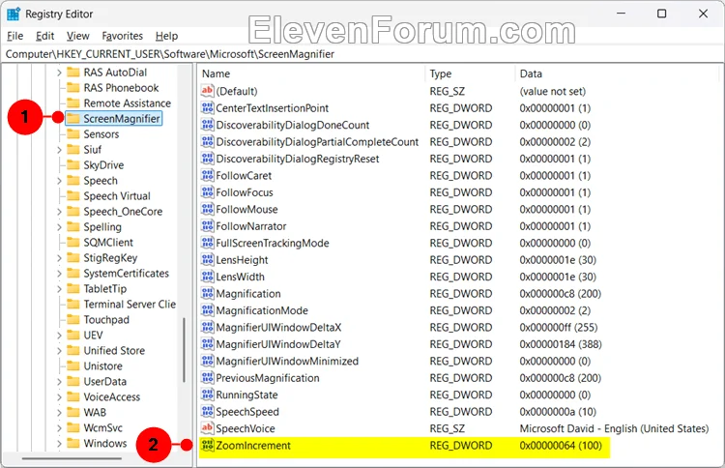The image size is (725, 468).
Task: Click the data cell 0x00000184 (388)
Action: coord(561,344)
